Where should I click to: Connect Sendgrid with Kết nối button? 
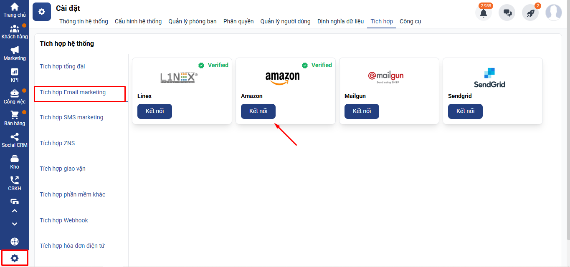465,111
